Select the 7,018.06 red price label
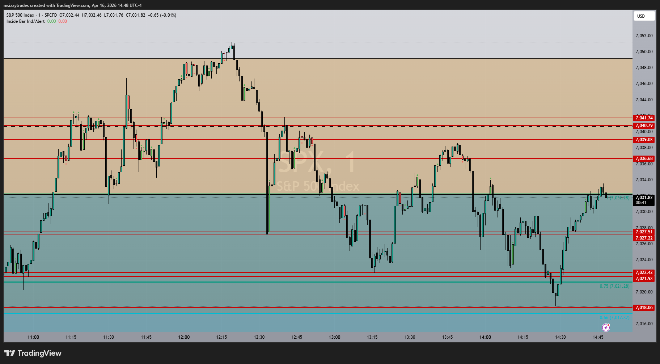Viewport: 660px width, 364px height. tap(644, 308)
